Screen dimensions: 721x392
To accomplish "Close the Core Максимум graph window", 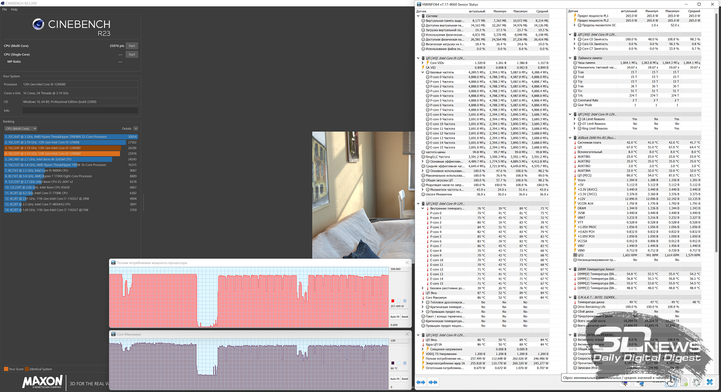I will pyautogui.click(x=407, y=334).
